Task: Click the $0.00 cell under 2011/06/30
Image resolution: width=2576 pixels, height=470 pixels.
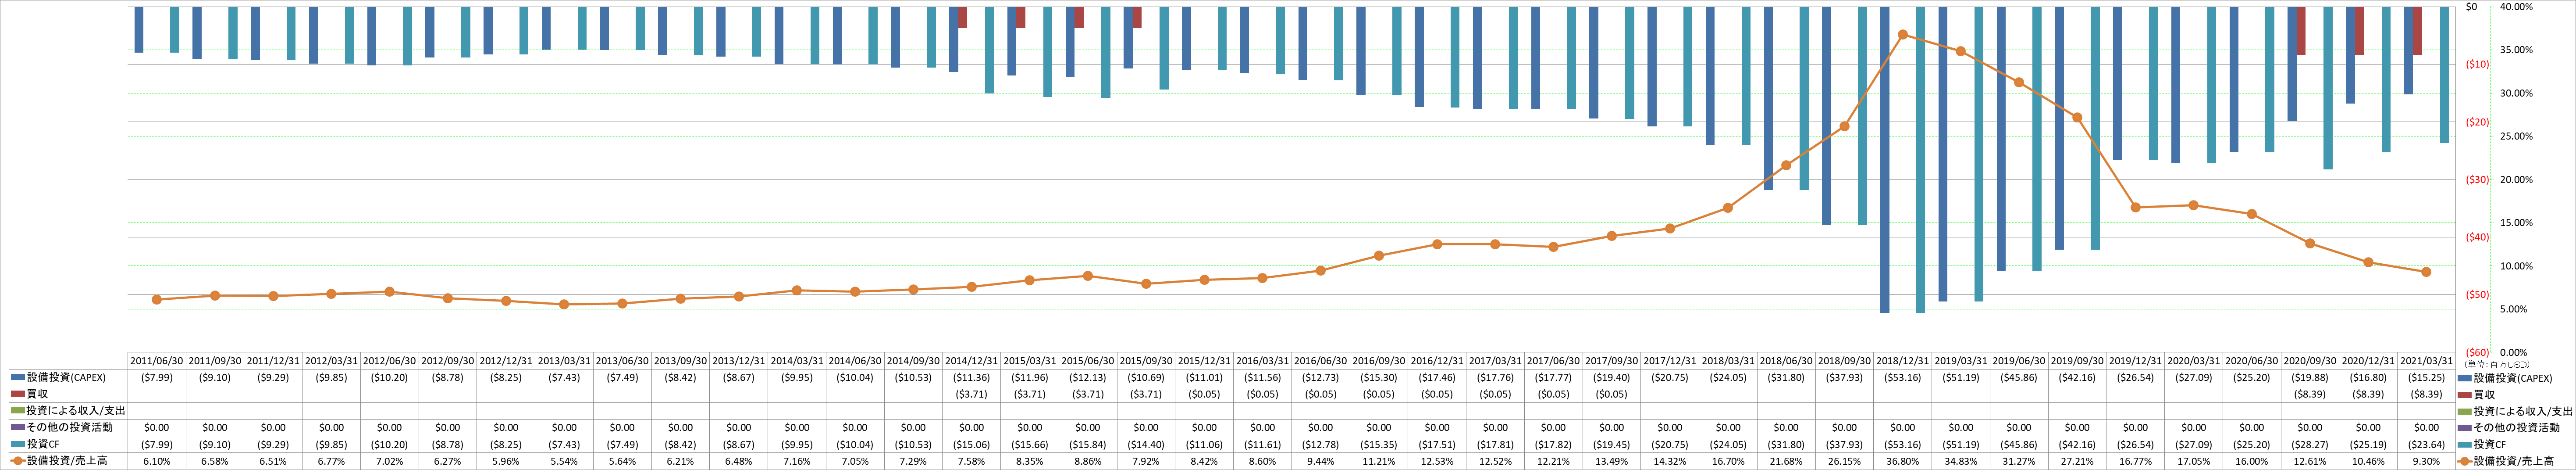Action: click(x=157, y=428)
